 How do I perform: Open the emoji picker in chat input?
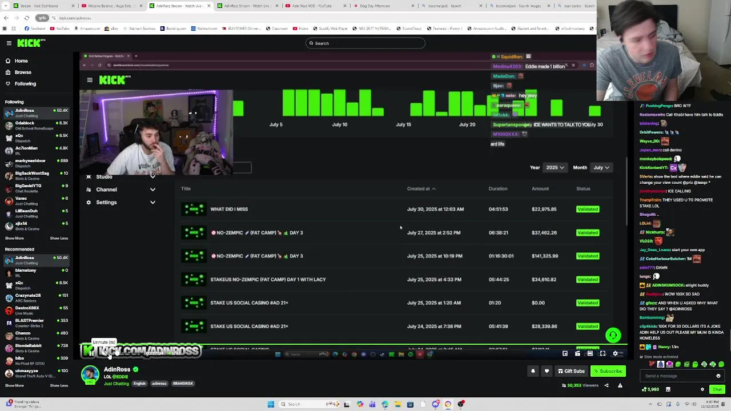pos(718,376)
